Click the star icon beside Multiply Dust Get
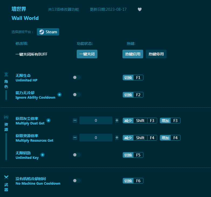The width and height of the screenshot is (211, 197). [x=48, y=120]
